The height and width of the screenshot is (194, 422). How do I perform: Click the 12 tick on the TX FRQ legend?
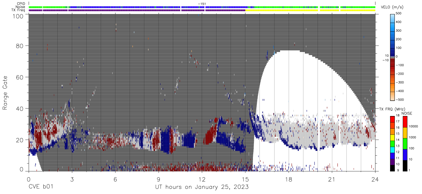point(398,152)
